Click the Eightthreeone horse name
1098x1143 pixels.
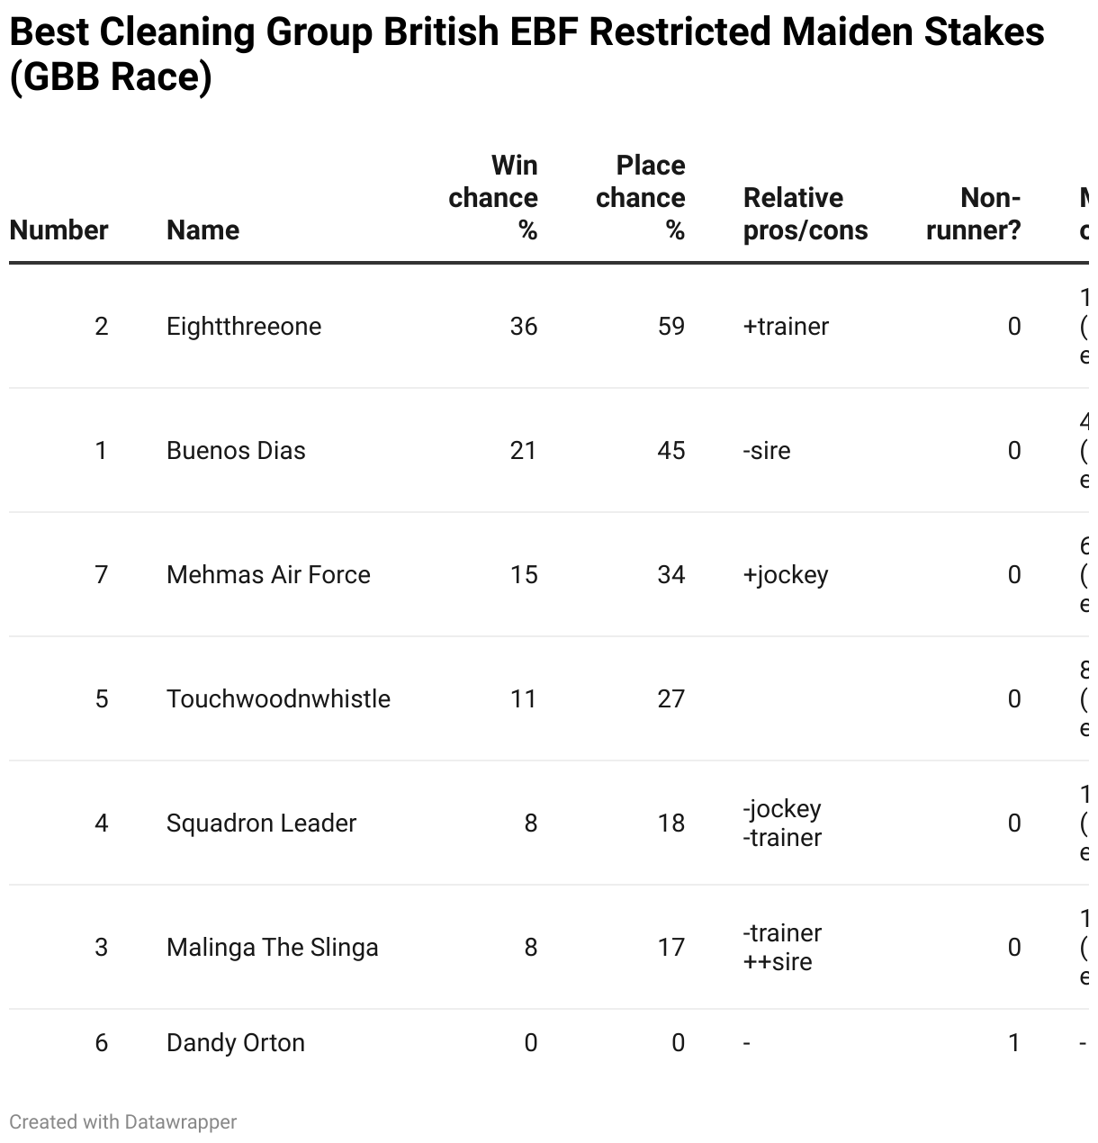pos(244,326)
